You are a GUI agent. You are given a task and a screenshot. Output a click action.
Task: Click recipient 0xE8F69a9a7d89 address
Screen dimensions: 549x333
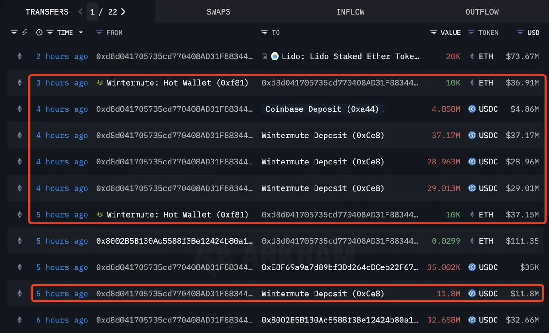[340, 267]
